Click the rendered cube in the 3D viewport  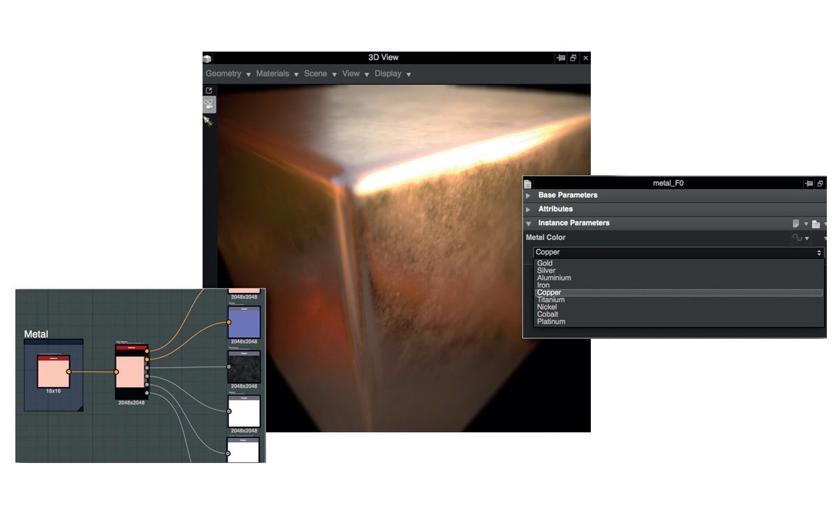tap(404, 258)
